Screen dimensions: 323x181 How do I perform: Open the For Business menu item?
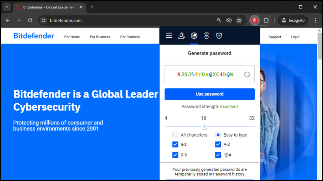(100, 37)
